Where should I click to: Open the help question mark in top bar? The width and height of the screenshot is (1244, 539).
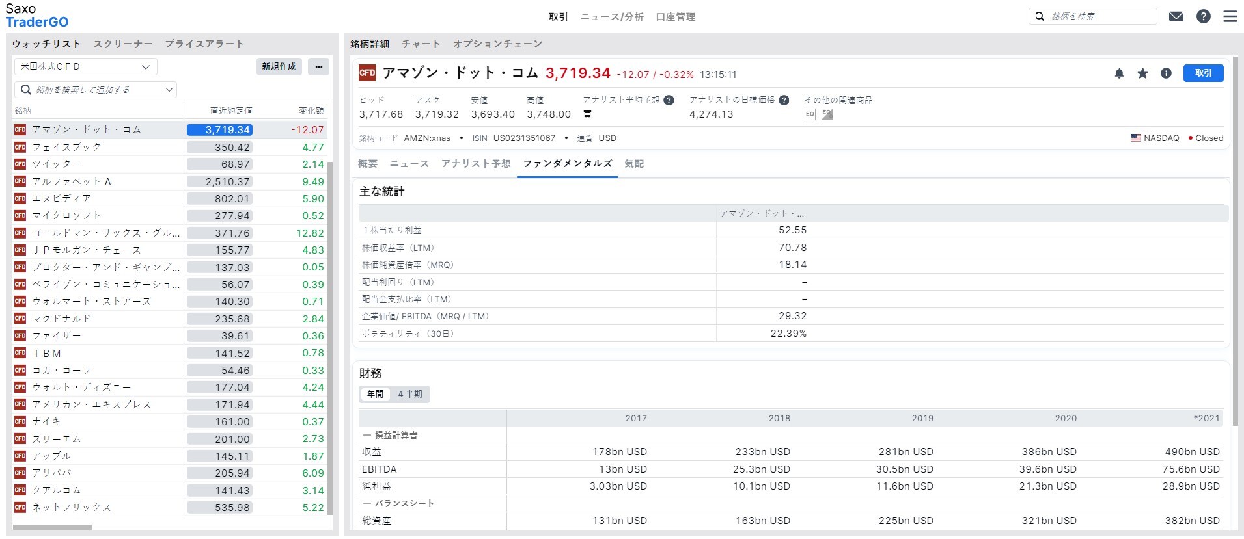1203,16
